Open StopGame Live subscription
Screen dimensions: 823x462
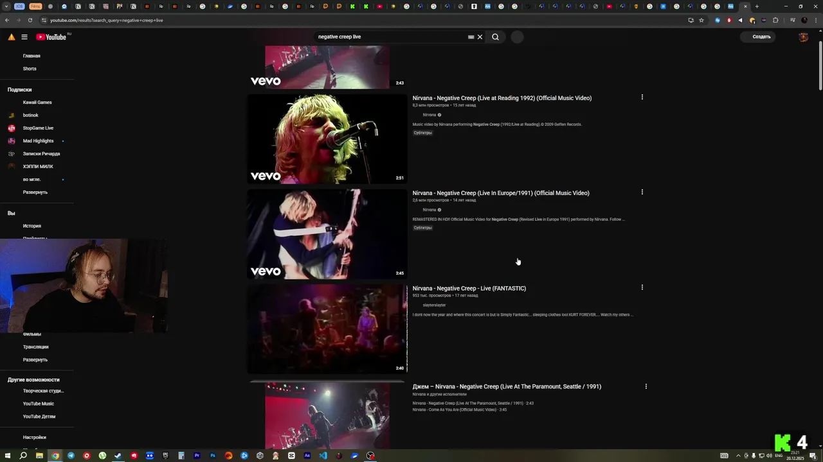coord(38,128)
